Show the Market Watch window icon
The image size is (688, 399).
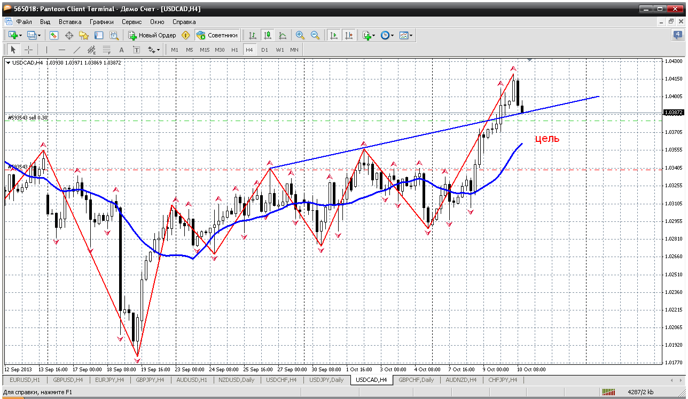[54, 35]
